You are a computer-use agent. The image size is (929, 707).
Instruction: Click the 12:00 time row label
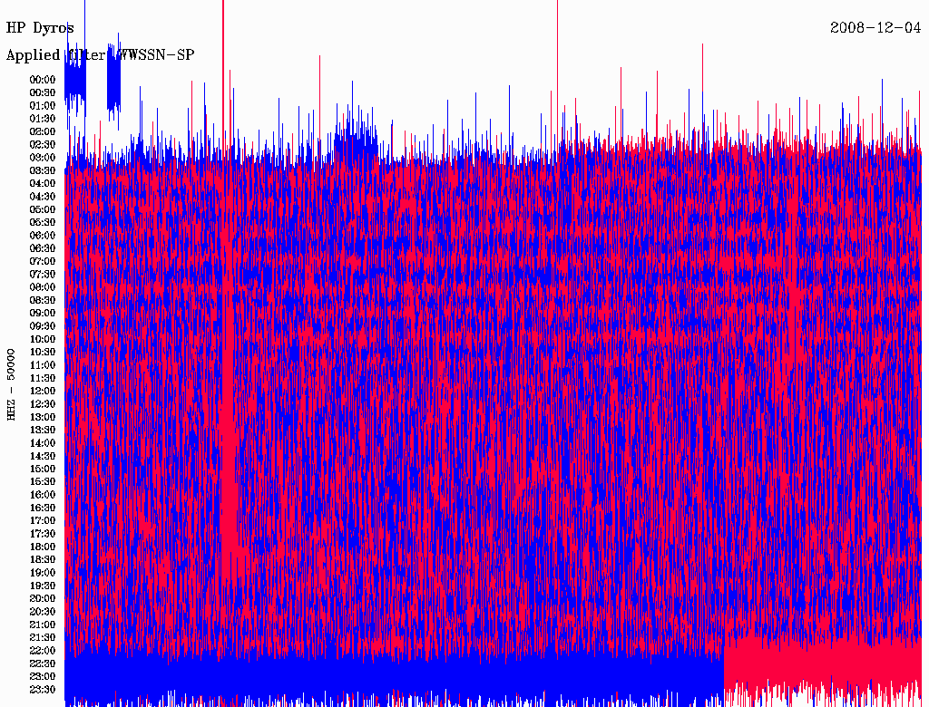click(43, 392)
